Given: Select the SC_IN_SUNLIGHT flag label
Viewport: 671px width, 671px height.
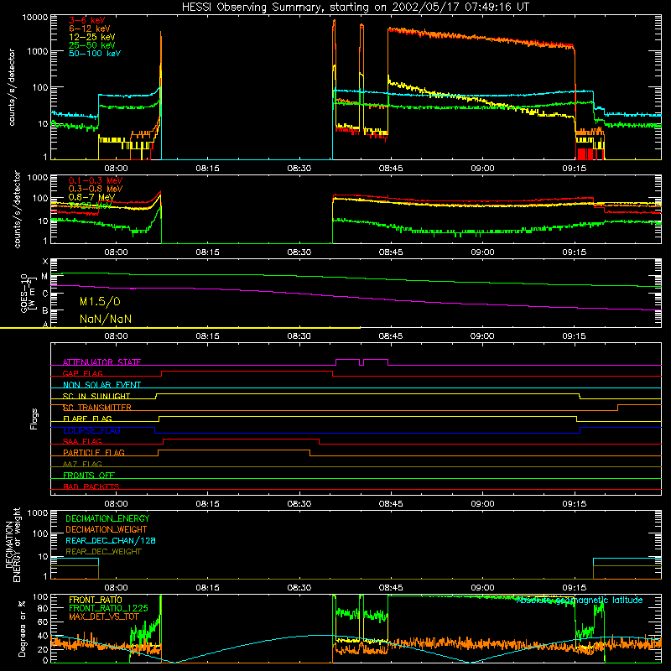Looking at the screenshot, I should coord(96,396).
